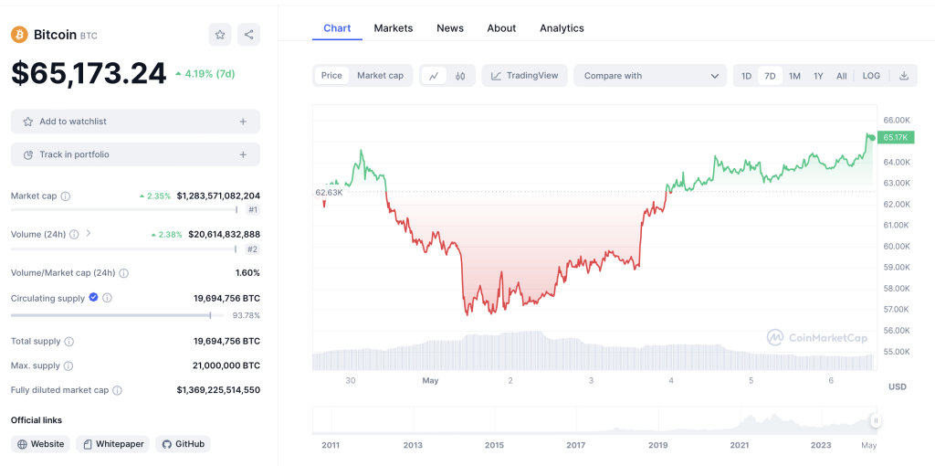The image size is (935, 466).
Task: Show Market cap info tooltip icon
Action: (66, 196)
